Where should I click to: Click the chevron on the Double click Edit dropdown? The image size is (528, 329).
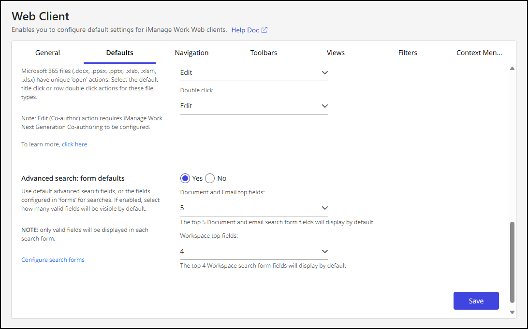[324, 106]
